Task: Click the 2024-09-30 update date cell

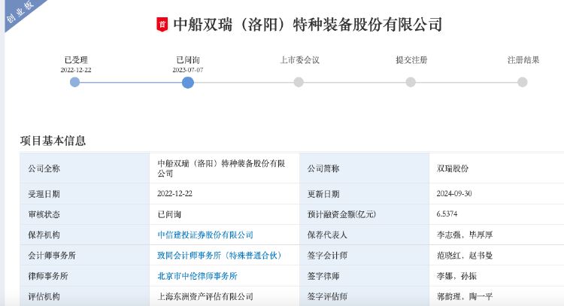Action: (x=456, y=193)
